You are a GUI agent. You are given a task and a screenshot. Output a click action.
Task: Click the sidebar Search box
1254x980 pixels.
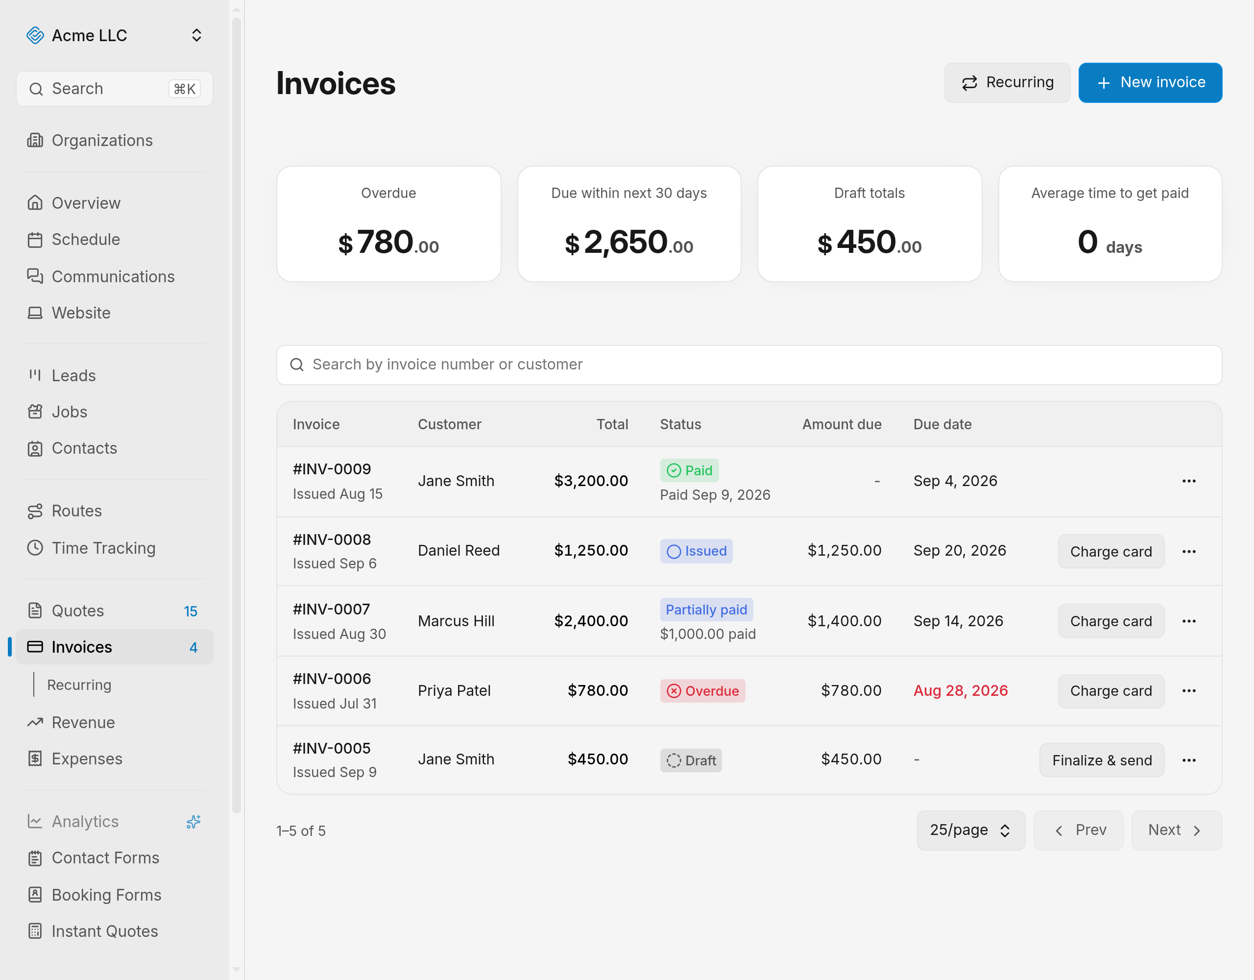pyautogui.click(x=114, y=89)
